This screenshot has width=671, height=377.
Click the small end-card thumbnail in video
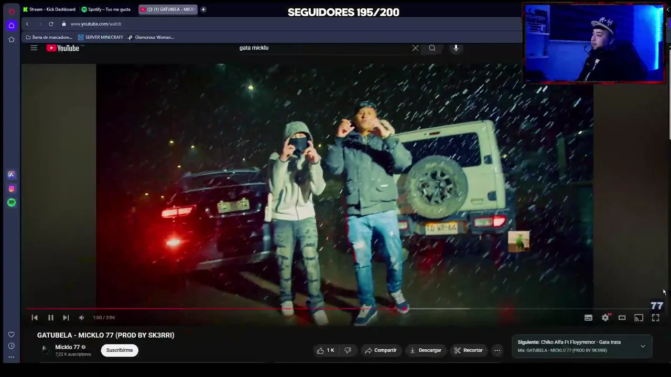(x=518, y=241)
